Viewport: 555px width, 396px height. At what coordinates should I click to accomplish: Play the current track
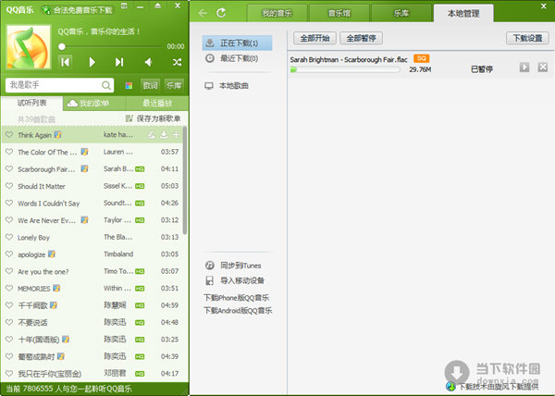[92, 62]
